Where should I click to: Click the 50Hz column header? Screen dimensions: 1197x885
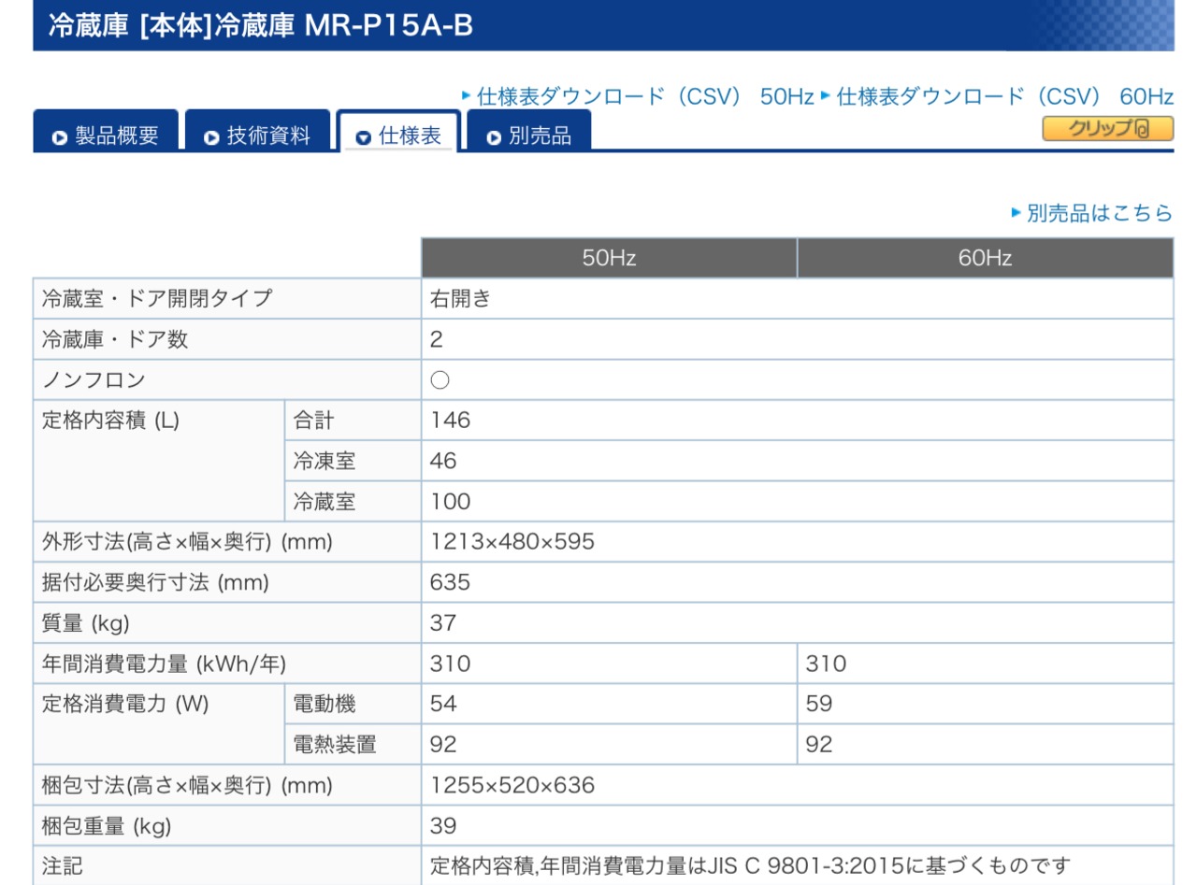coord(609,258)
